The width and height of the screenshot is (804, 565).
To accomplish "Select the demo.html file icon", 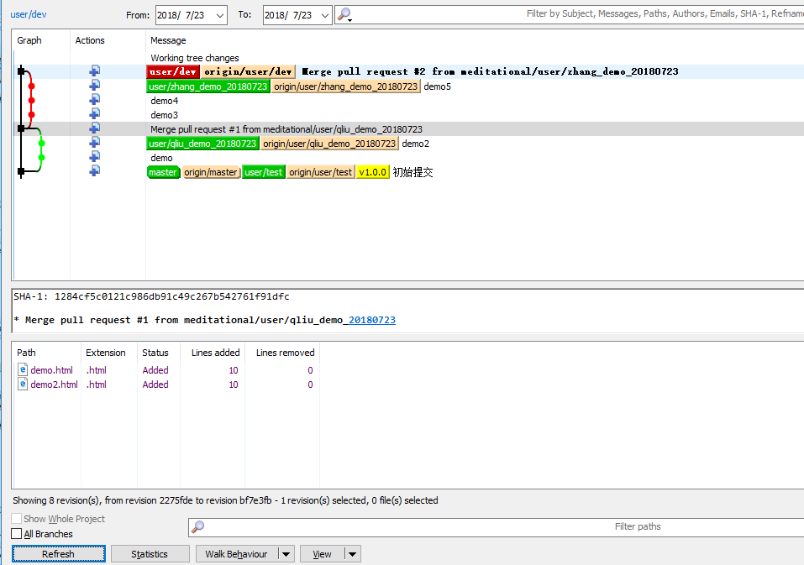I will (23, 370).
